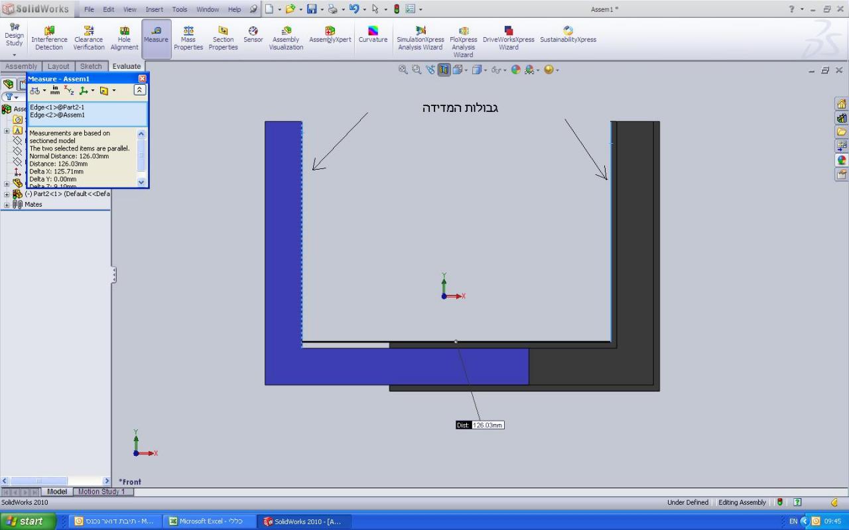Toggle the Section View button

[x=444, y=70]
